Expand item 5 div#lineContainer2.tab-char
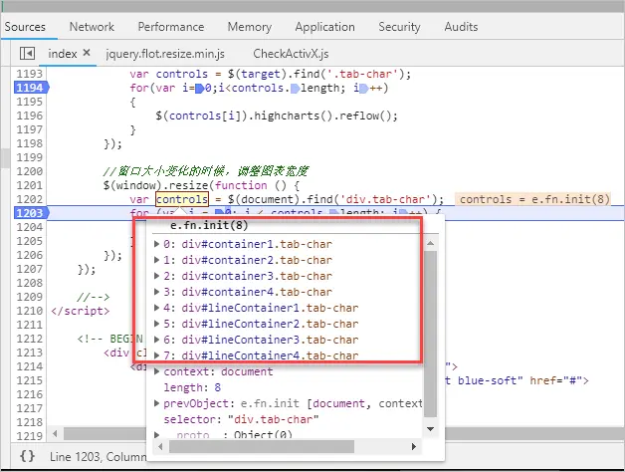 (157, 324)
